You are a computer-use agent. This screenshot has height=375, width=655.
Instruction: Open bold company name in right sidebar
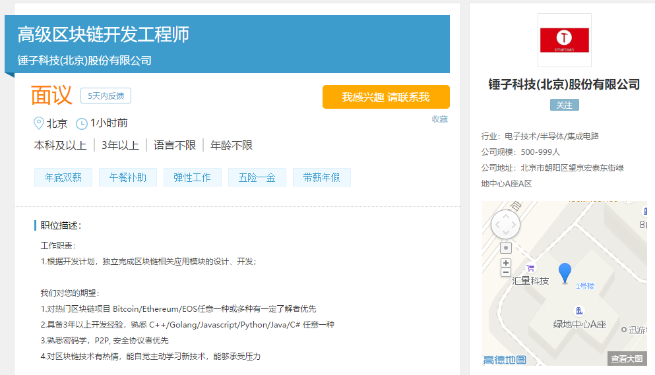(565, 84)
